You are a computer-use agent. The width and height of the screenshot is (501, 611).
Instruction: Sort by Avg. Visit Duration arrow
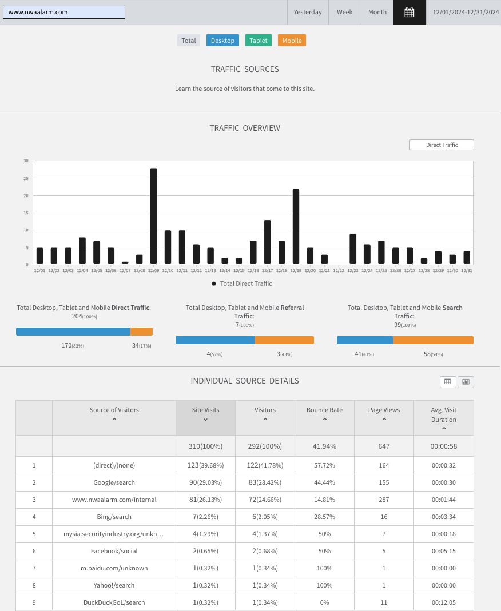[x=444, y=428]
